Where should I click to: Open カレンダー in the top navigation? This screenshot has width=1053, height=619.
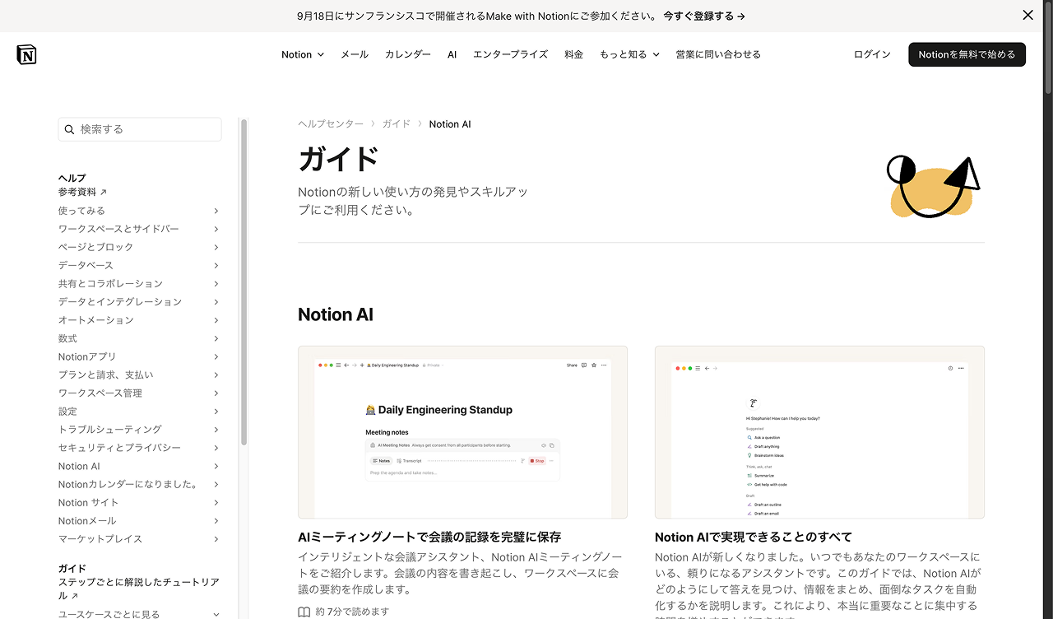408,54
